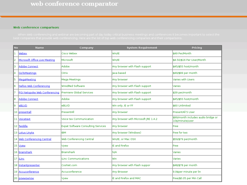Open the GoToMeetings link
The width and height of the screenshot is (247, 185).
click(x=28, y=73)
